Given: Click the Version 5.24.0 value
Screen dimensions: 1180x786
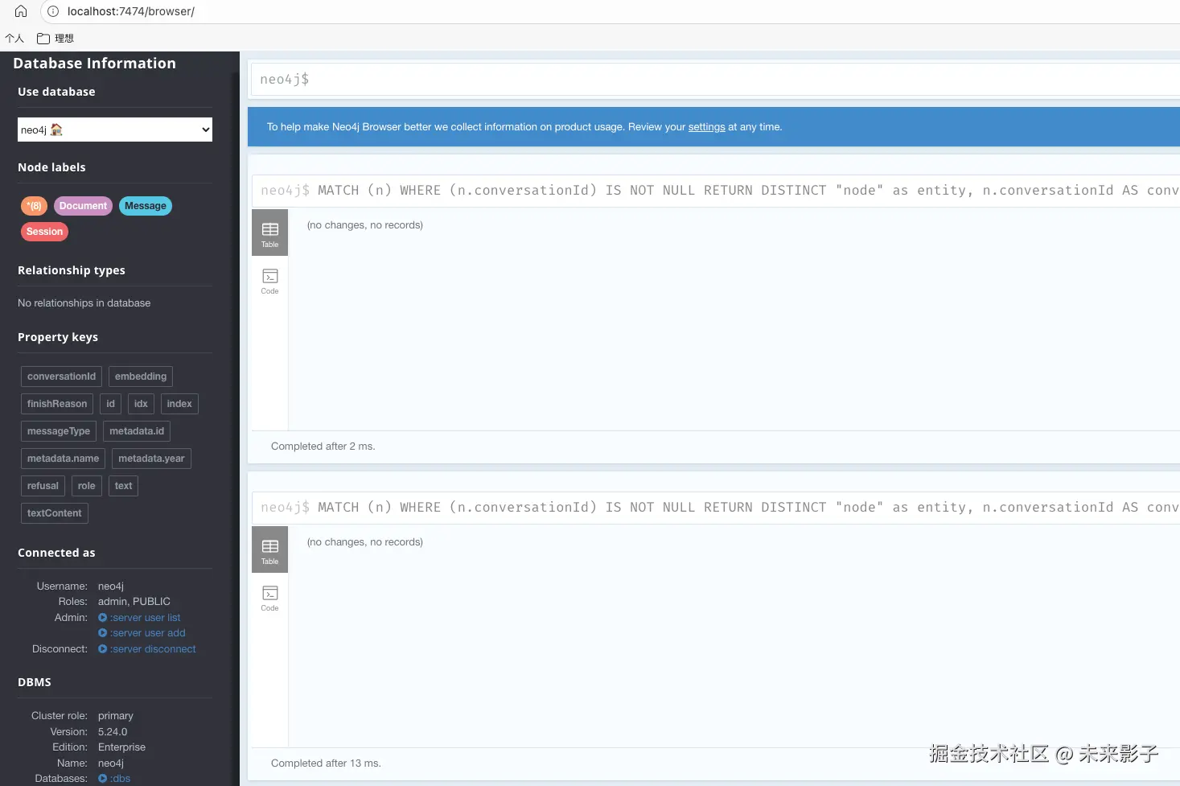Looking at the screenshot, I should point(113,732).
